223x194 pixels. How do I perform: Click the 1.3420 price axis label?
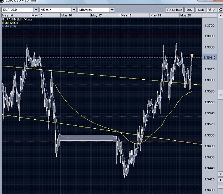click(209, 179)
